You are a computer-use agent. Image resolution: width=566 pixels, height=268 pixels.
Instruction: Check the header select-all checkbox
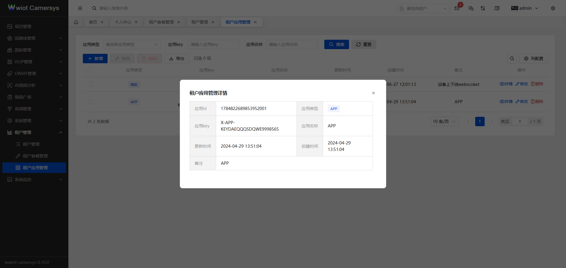pos(90,70)
